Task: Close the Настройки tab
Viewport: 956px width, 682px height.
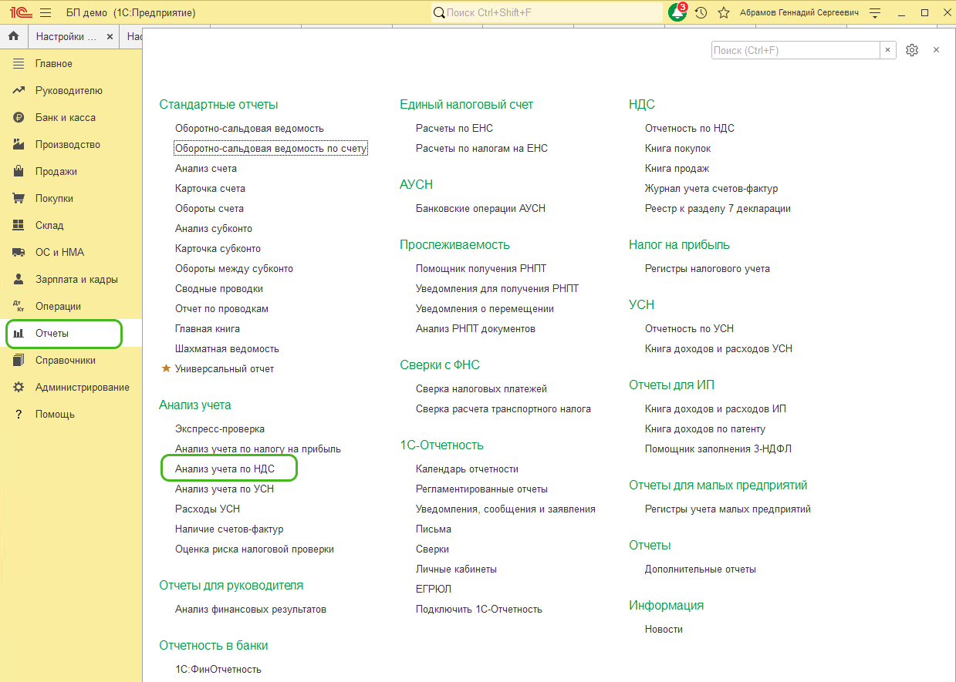Action: coord(110,36)
